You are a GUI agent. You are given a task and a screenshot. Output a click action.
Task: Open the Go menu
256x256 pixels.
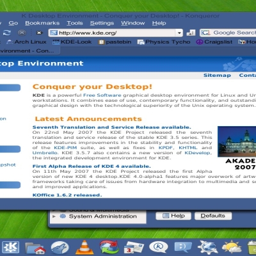coord(13,23)
